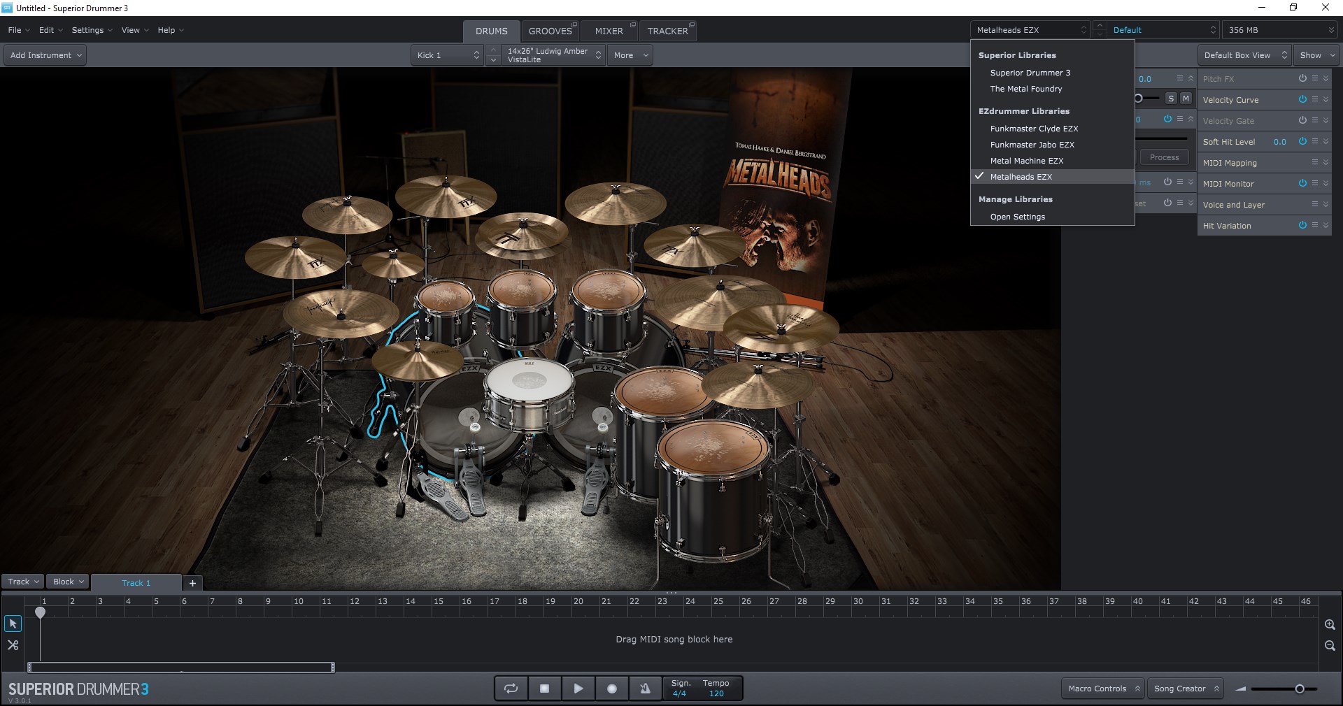The image size is (1343, 706).
Task: Toggle loop playback in the transport
Action: (511, 689)
